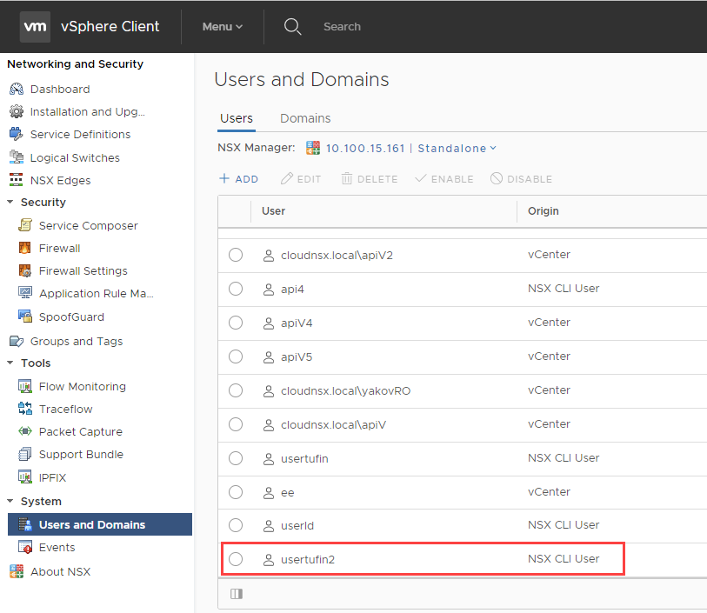Image resolution: width=707 pixels, height=613 pixels.
Task: Click the About NSX icon
Action: coord(17,571)
